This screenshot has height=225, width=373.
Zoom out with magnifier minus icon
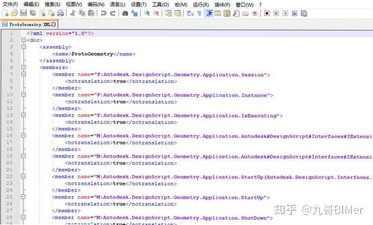point(156,13)
